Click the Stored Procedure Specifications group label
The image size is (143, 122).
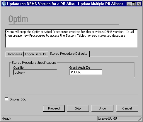click(34, 63)
